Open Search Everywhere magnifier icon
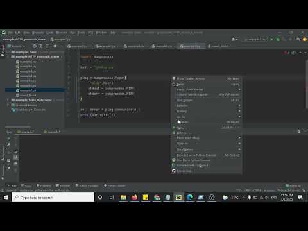Image resolution: width=308 pixels, height=231 pixels. (x=298, y=39)
